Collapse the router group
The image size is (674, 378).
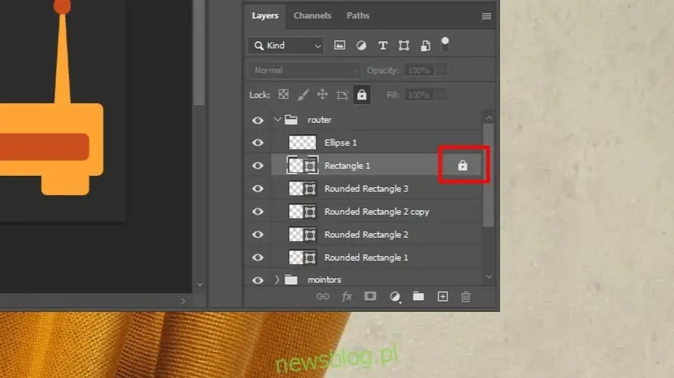pos(277,120)
